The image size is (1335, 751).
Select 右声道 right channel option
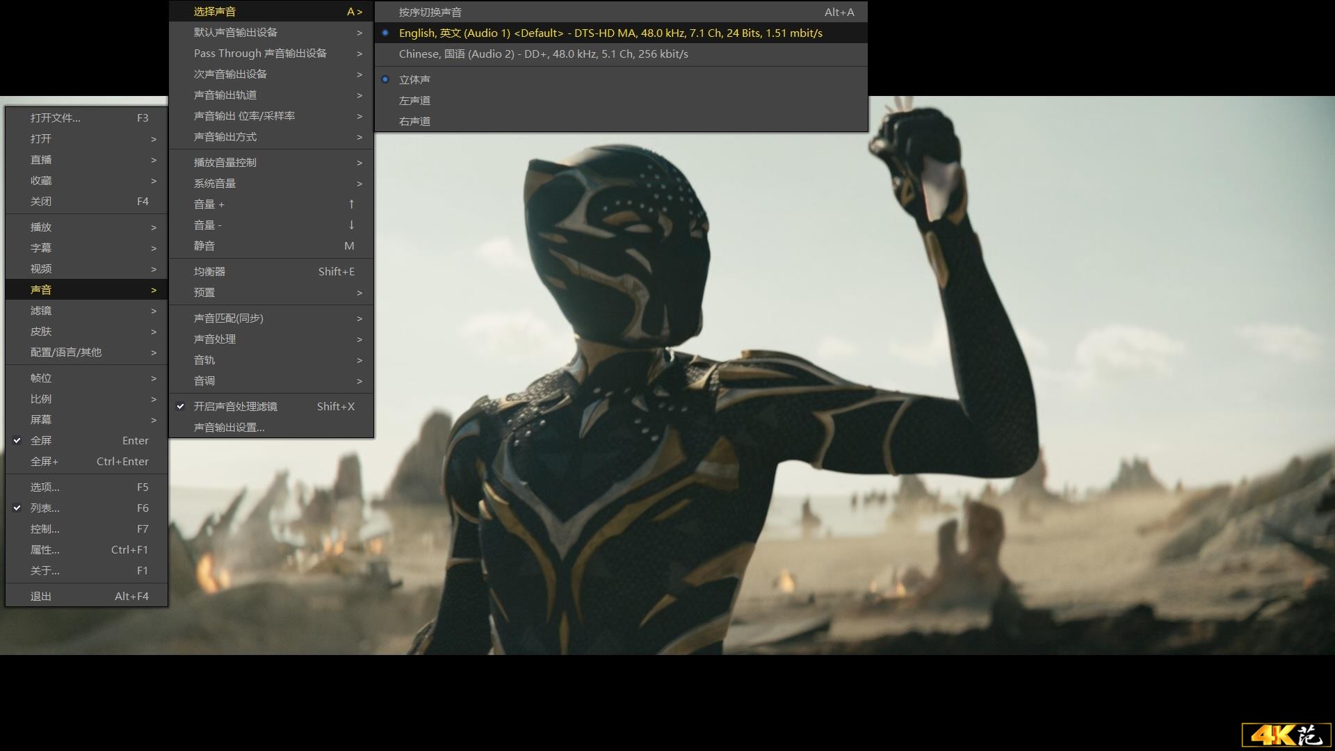tap(621, 121)
